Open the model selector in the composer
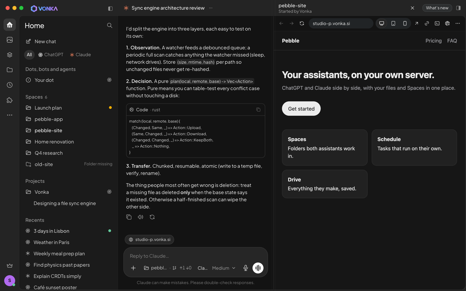466x291 pixels. [203, 268]
